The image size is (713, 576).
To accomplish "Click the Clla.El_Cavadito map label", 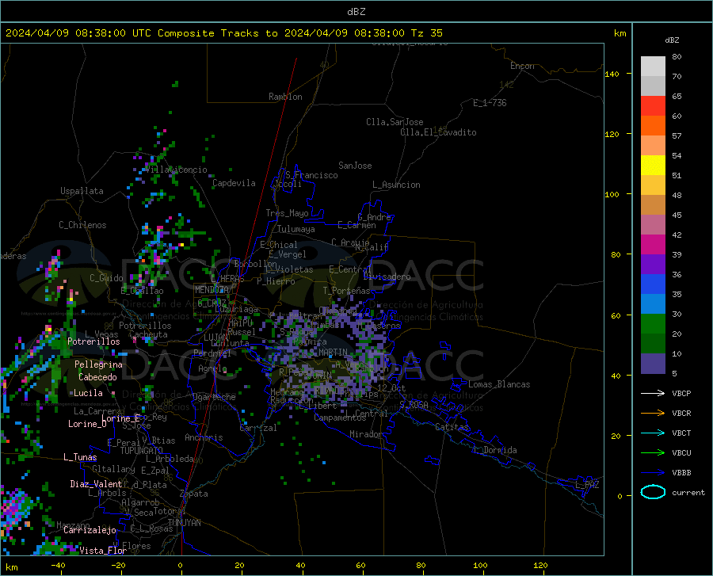I will pos(438,132).
